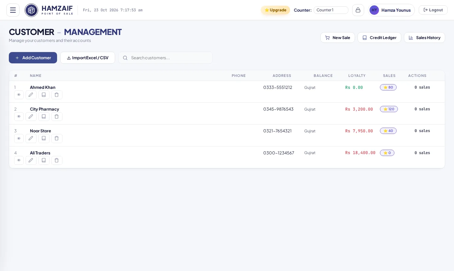Click the Hamzaif logo icon
454x271 pixels.
click(x=31, y=10)
